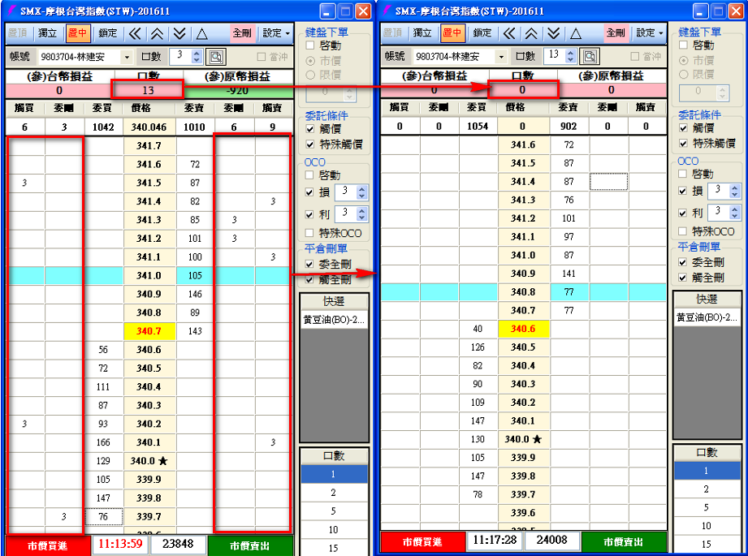This screenshot has height=556, width=748.
Task: Click 鎖定 toolbar item in right window
Action: click(x=482, y=33)
